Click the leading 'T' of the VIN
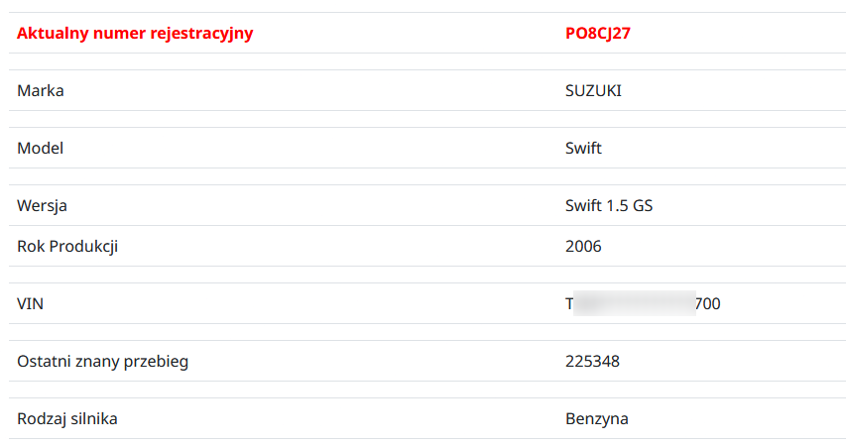Image resolution: width=846 pixels, height=446 pixels. [x=569, y=303]
